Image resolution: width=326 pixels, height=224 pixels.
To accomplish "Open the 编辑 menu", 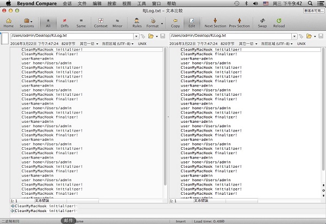I will [x=97, y=3].
